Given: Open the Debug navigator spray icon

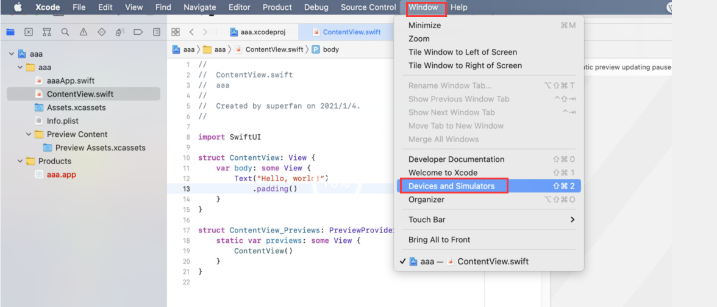Looking at the screenshot, I should (120, 32).
